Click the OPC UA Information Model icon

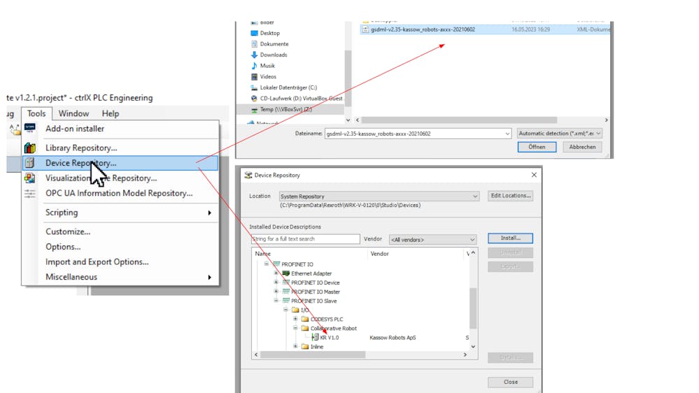coord(30,193)
